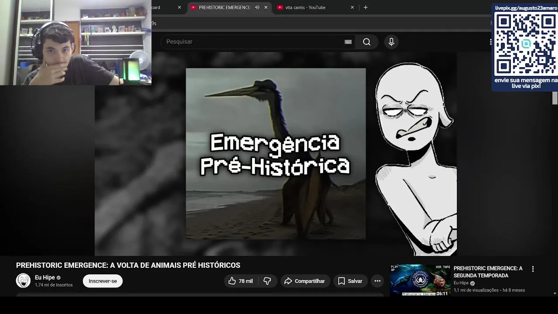Screen dimensions: 558x314
Task: Click the PIX QR code overlay
Action: (x=526, y=43)
